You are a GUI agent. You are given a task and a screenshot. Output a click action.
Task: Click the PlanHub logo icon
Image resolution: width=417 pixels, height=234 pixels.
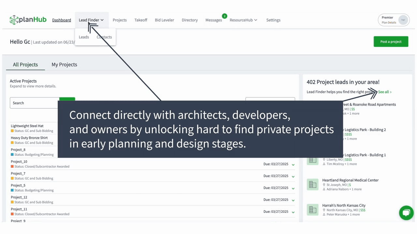pyautogui.click(x=14, y=20)
